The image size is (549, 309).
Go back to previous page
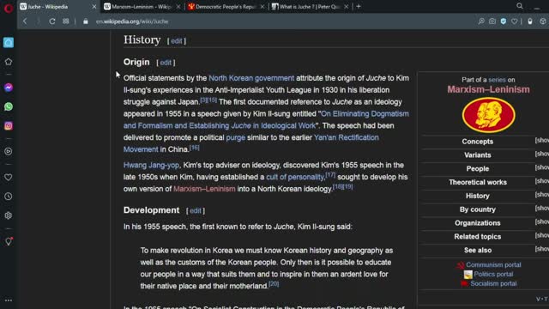[x=25, y=21]
